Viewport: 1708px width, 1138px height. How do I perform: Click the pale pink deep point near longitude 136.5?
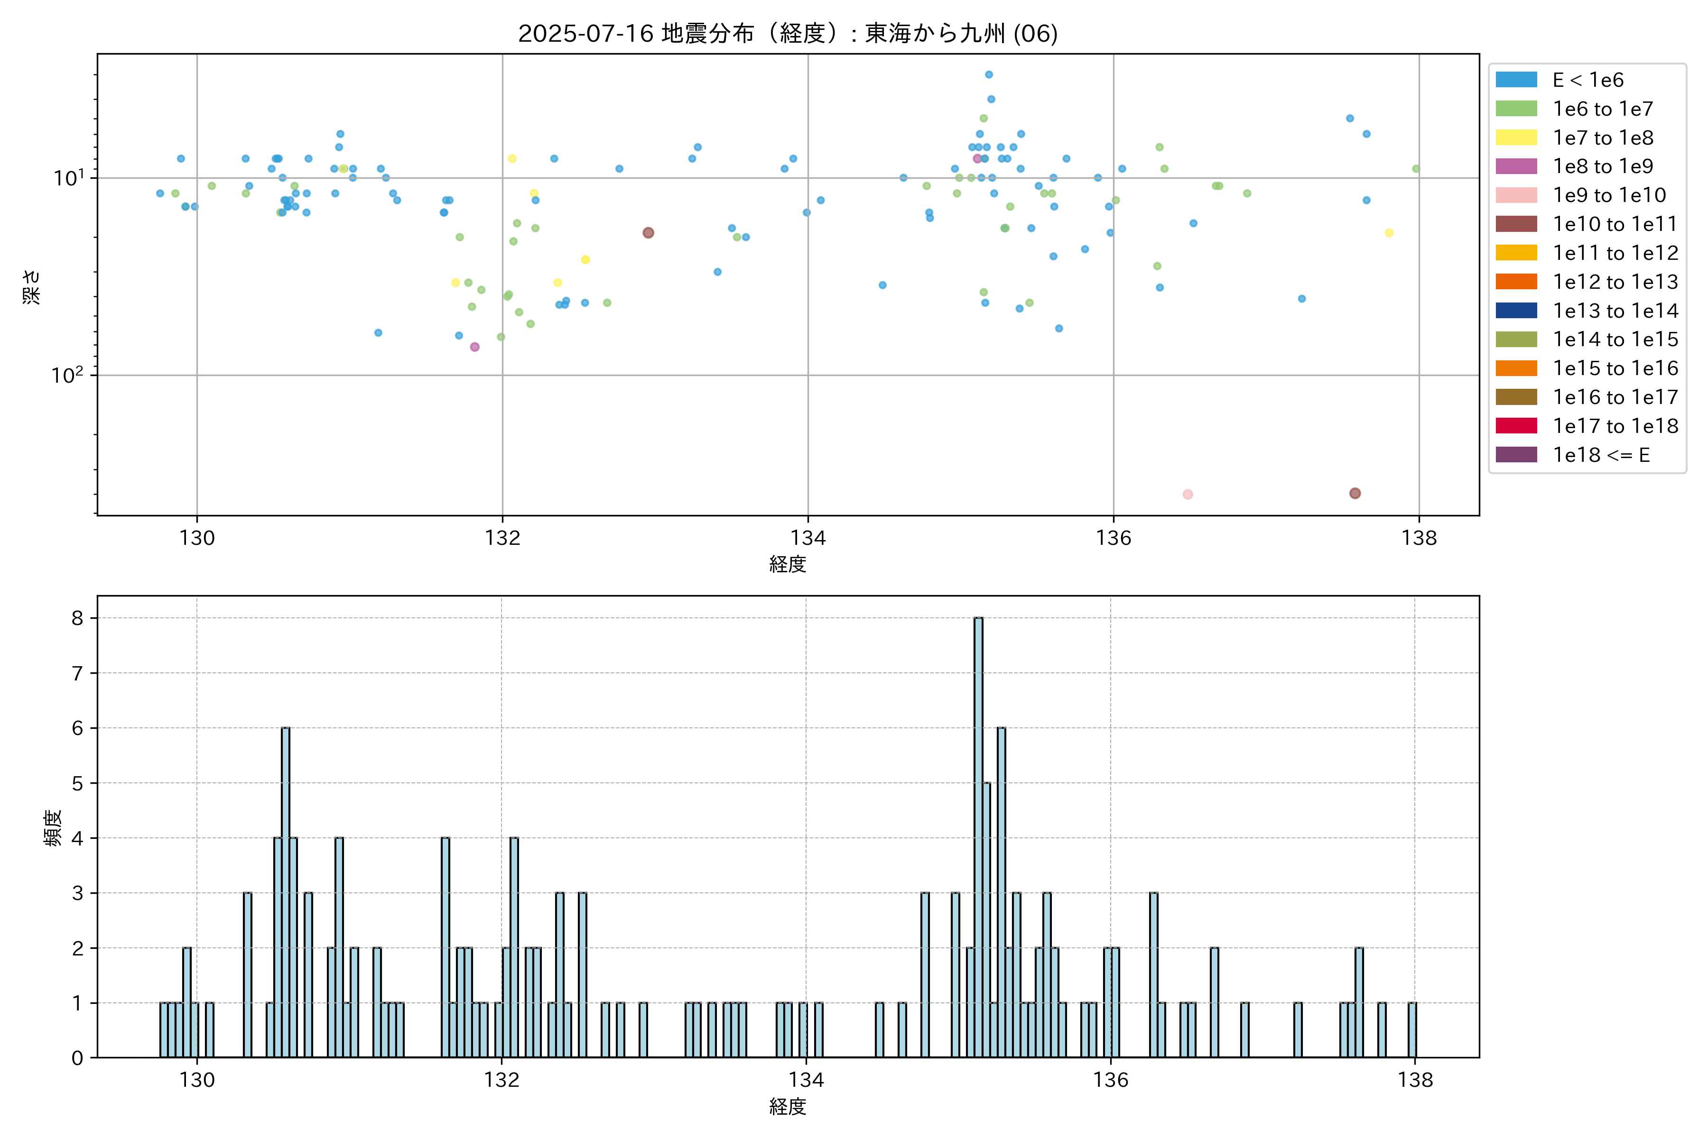tap(1188, 494)
